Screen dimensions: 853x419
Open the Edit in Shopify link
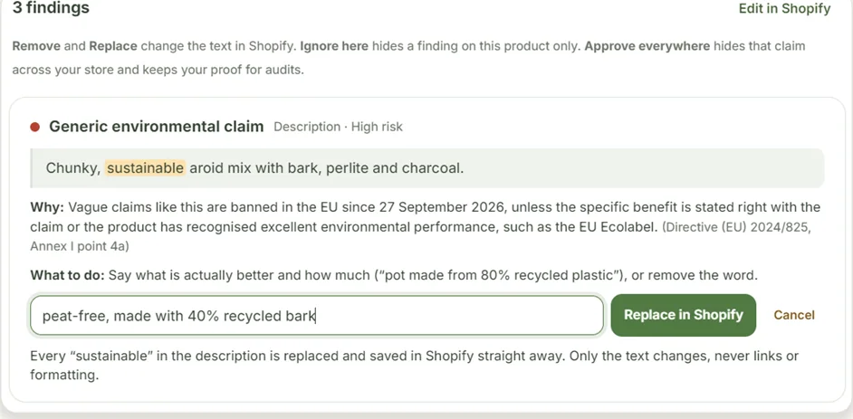[x=784, y=9]
